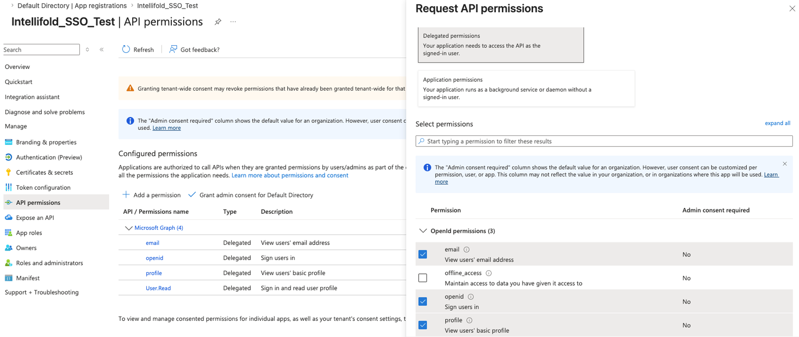Pin the Intellifold_SSO_Test API permissions page
Viewport: 799px width, 337px height.
pyautogui.click(x=218, y=22)
